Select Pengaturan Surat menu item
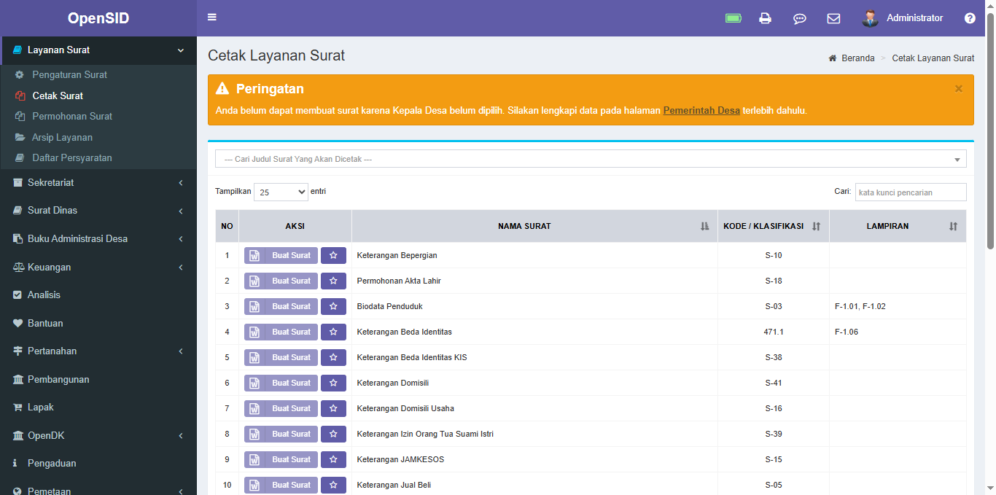 point(69,74)
